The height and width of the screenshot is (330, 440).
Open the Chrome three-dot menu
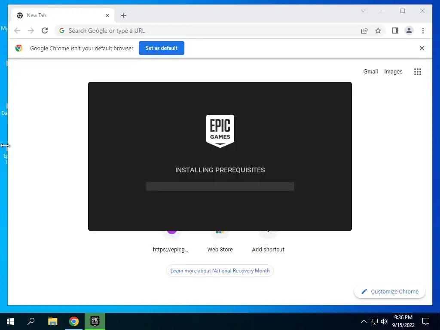click(423, 31)
